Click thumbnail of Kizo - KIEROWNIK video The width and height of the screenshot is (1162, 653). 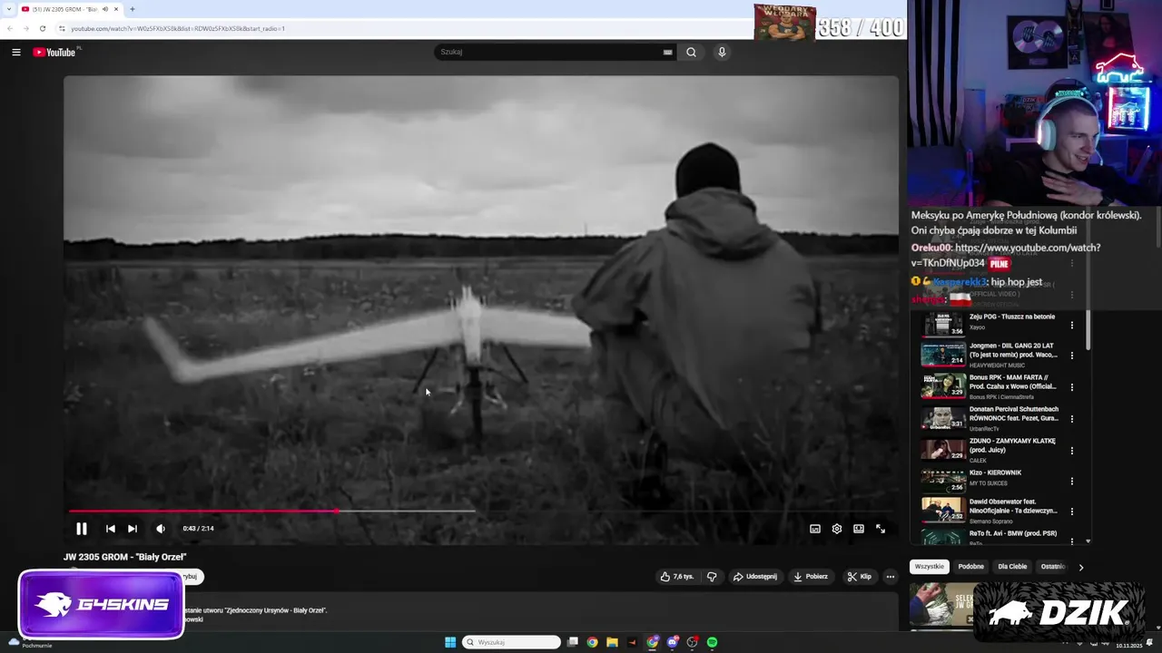(943, 481)
